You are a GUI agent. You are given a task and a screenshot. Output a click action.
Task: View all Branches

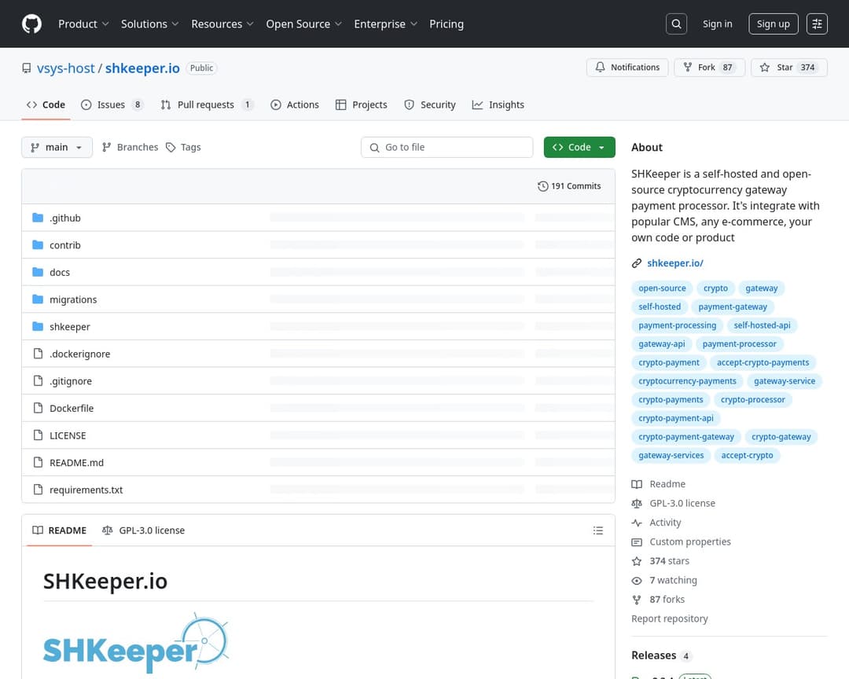pyautogui.click(x=130, y=147)
